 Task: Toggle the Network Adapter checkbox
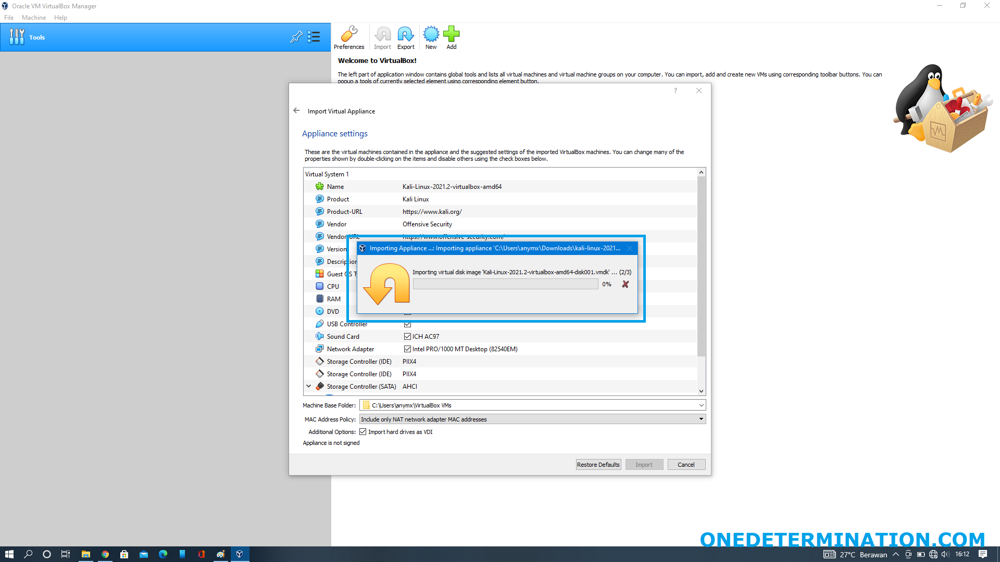[407, 349]
